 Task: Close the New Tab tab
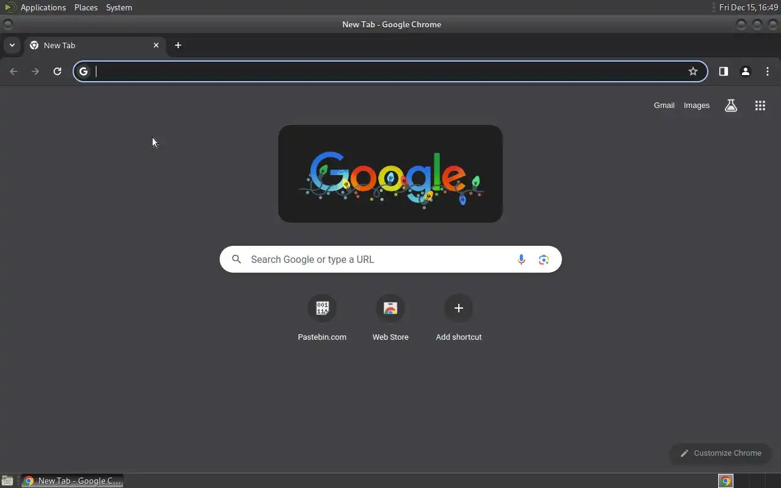[156, 45]
